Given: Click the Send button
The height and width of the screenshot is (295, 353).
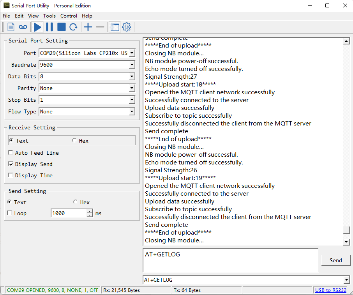Looking at the screenshot, I should [x=336, y=260].
